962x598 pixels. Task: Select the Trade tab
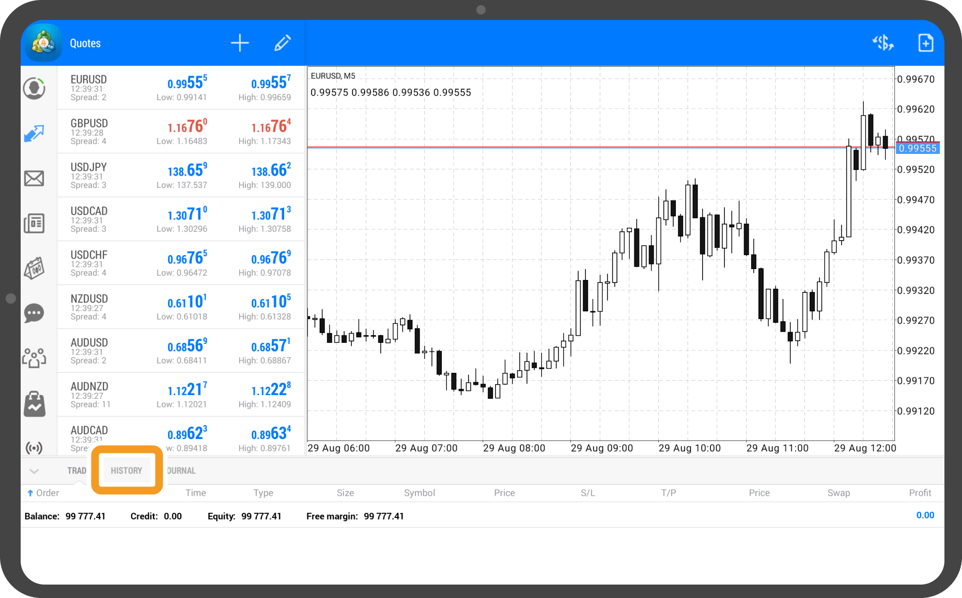tap(76, 470)
